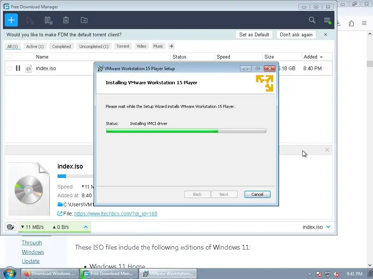Click the network tray icon
This screenshot has width=373, height=279.
point(327,274)
